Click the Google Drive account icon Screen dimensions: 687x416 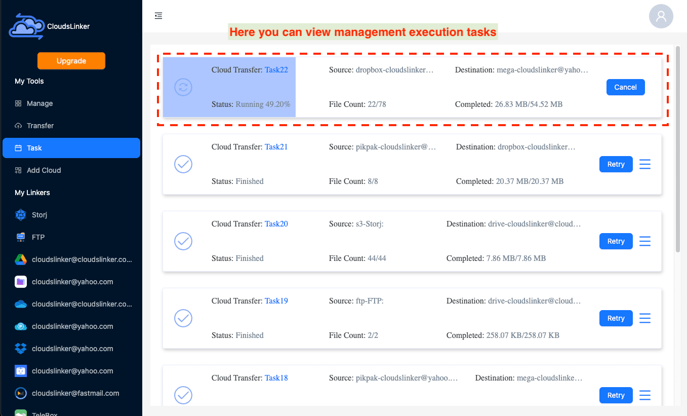(x=21, y=259)
